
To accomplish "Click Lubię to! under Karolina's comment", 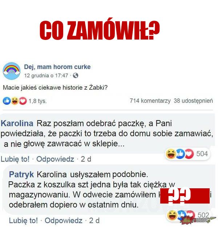I will tap(15, 159).
